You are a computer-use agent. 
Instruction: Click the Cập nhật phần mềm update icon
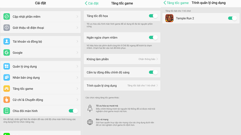click(7, 16)
